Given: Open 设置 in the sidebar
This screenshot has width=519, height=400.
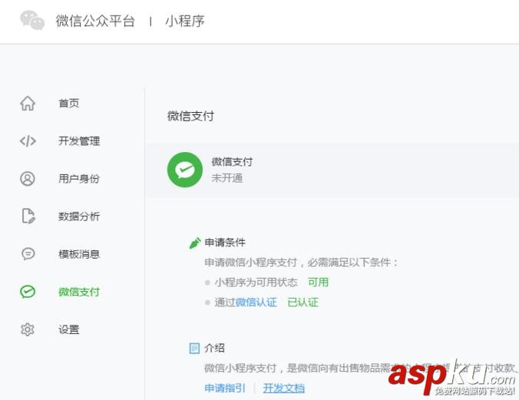Looking at the screenshot, I should point(69,330).
